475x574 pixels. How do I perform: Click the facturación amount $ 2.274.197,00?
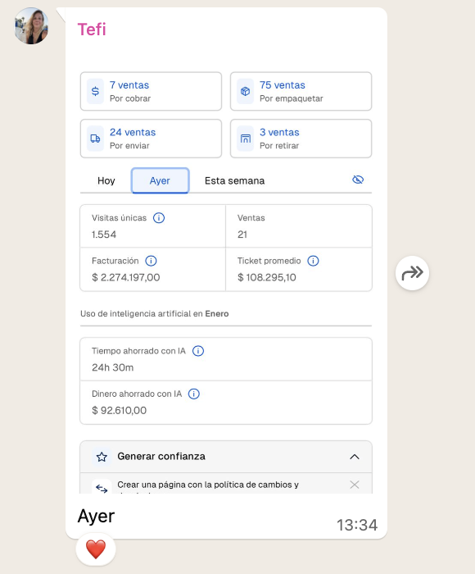(x=126, y=277)
